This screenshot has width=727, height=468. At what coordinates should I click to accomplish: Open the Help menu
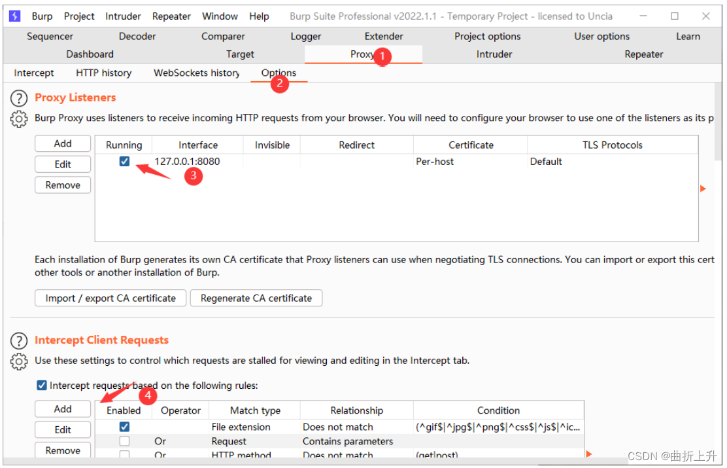(x=259, y=16)
